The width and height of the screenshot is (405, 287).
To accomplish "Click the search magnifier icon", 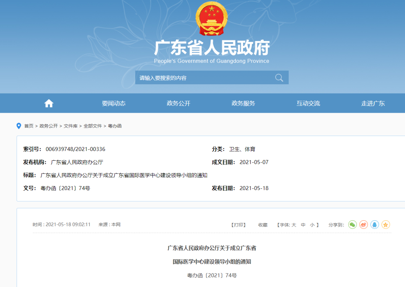I will [279, 78].
